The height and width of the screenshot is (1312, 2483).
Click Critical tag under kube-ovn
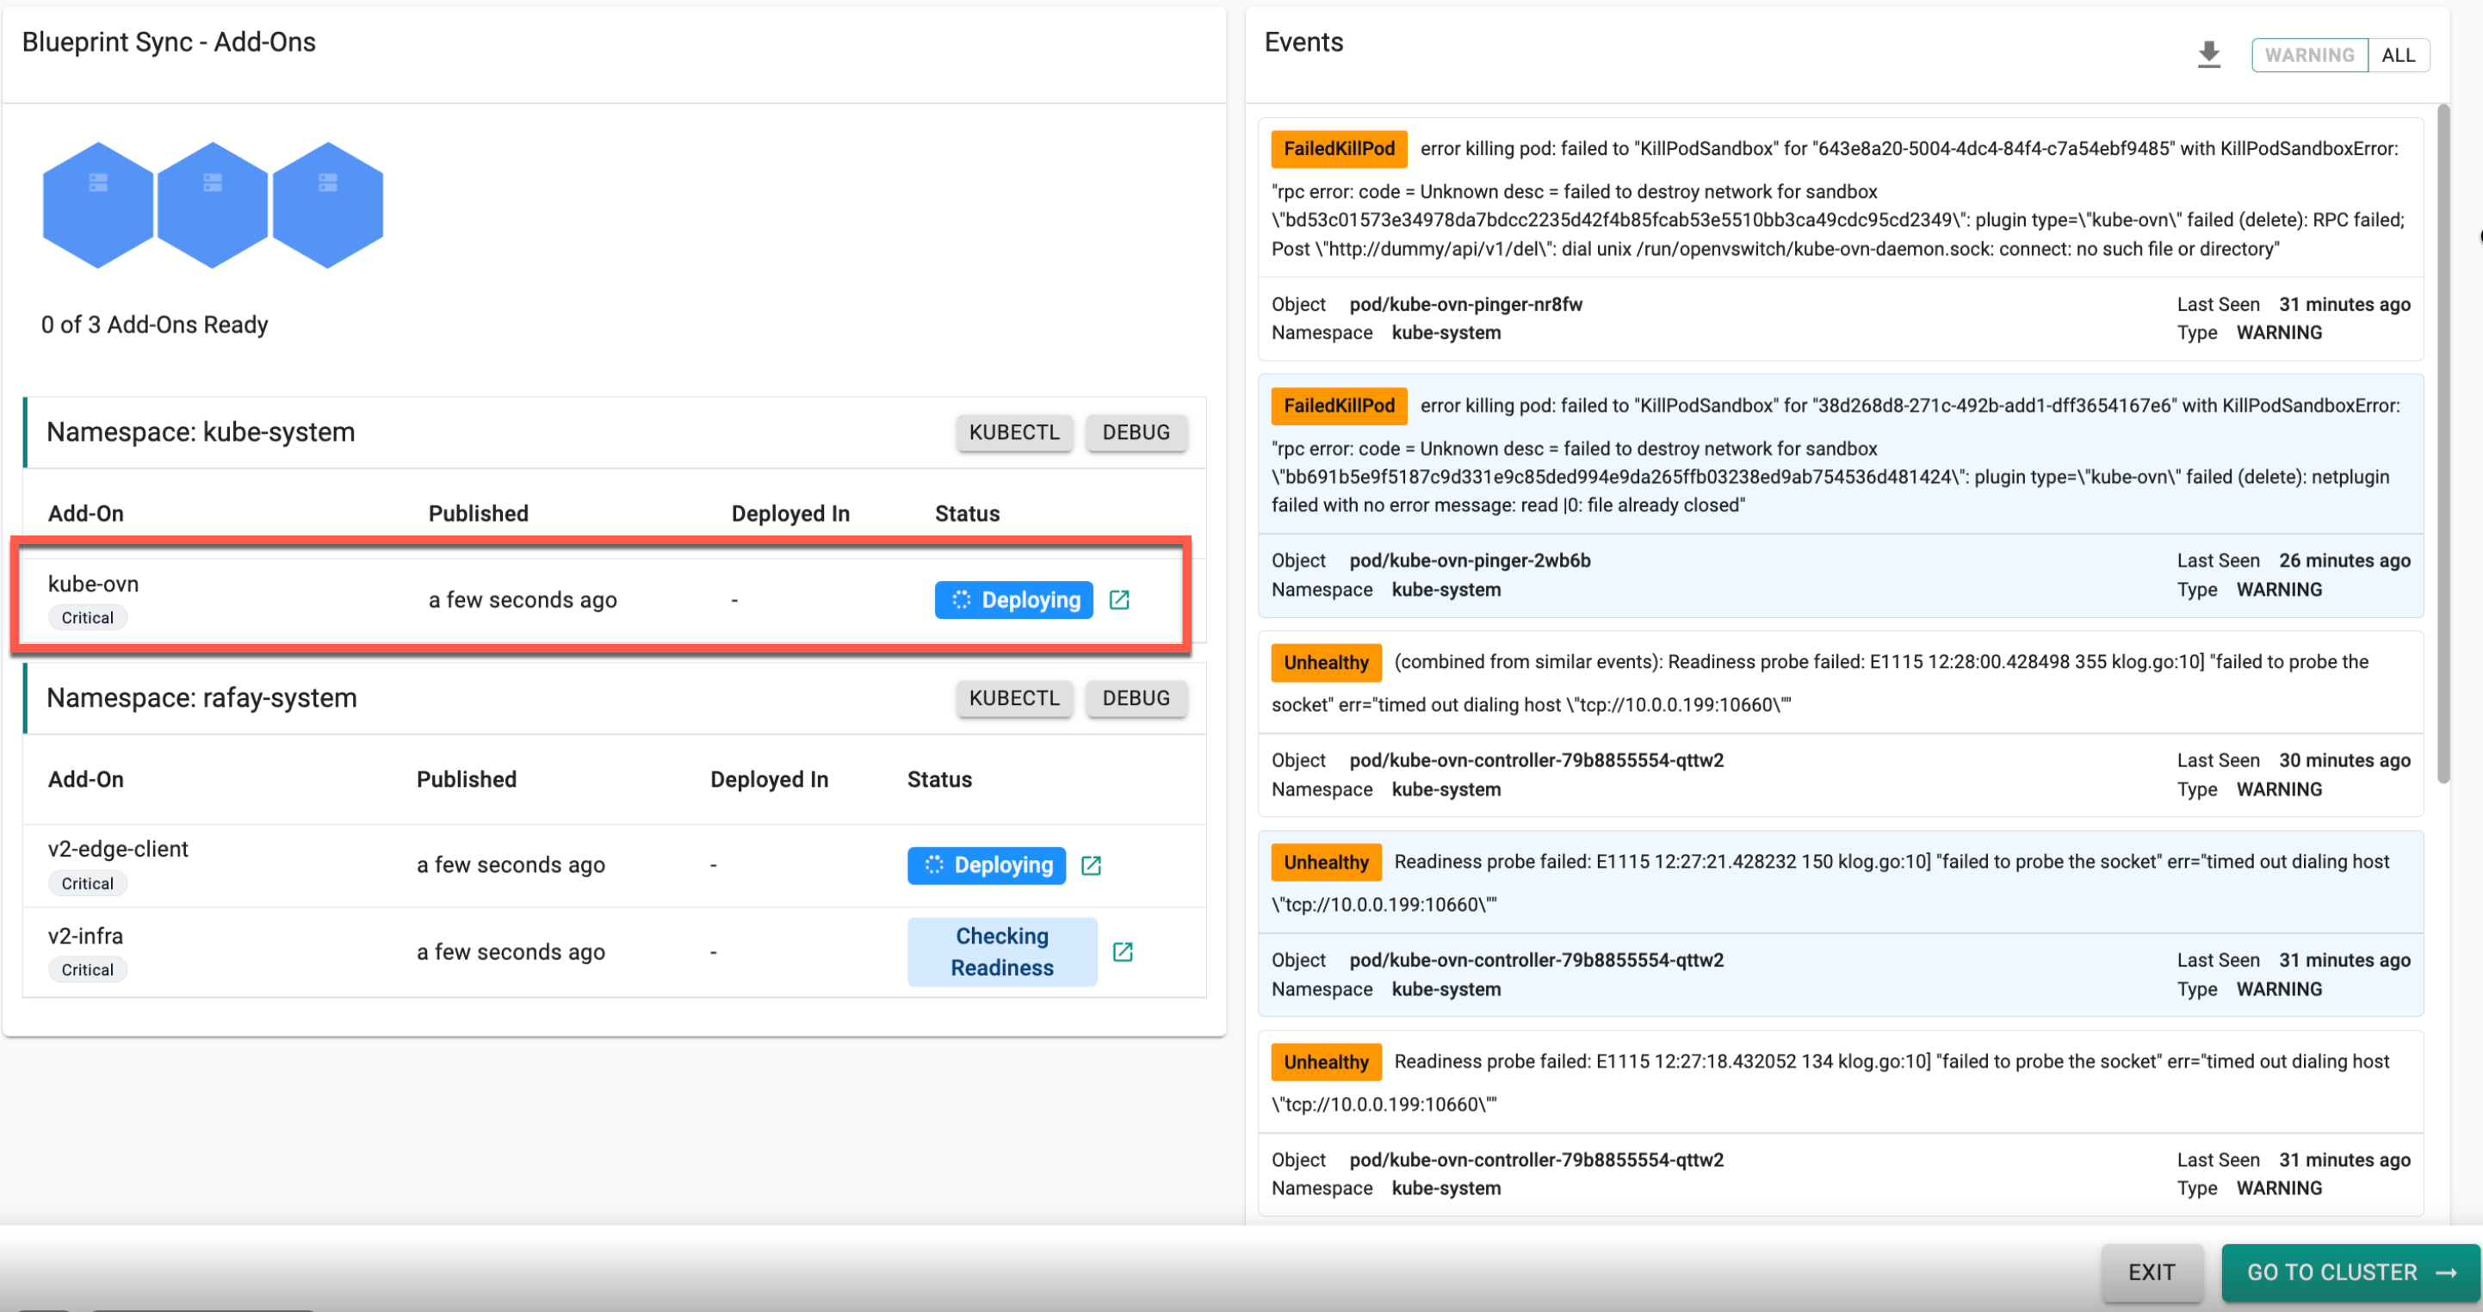(x=88, y=618)
